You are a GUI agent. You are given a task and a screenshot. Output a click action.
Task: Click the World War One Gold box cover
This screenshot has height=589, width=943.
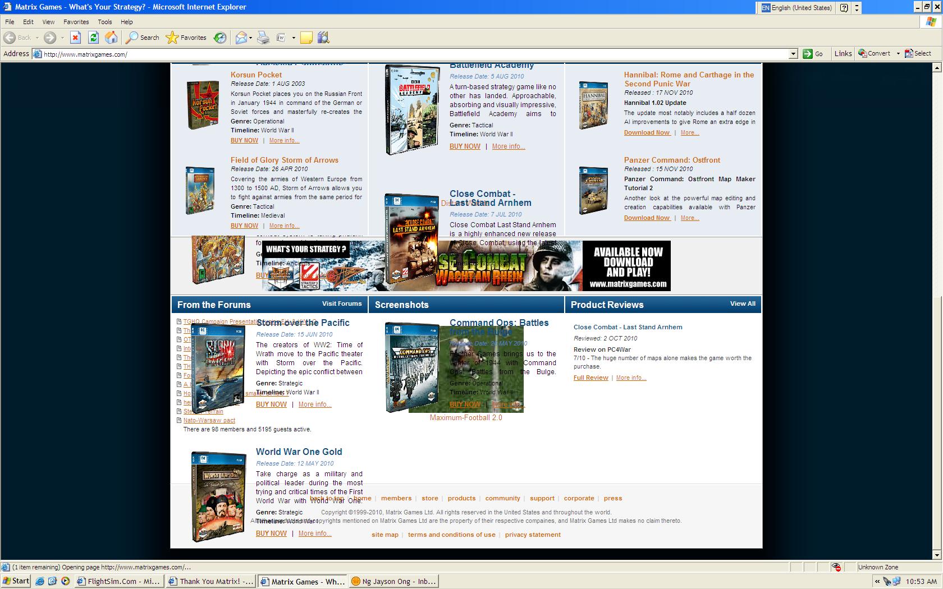pyautogui.click(x=218, y=497)
